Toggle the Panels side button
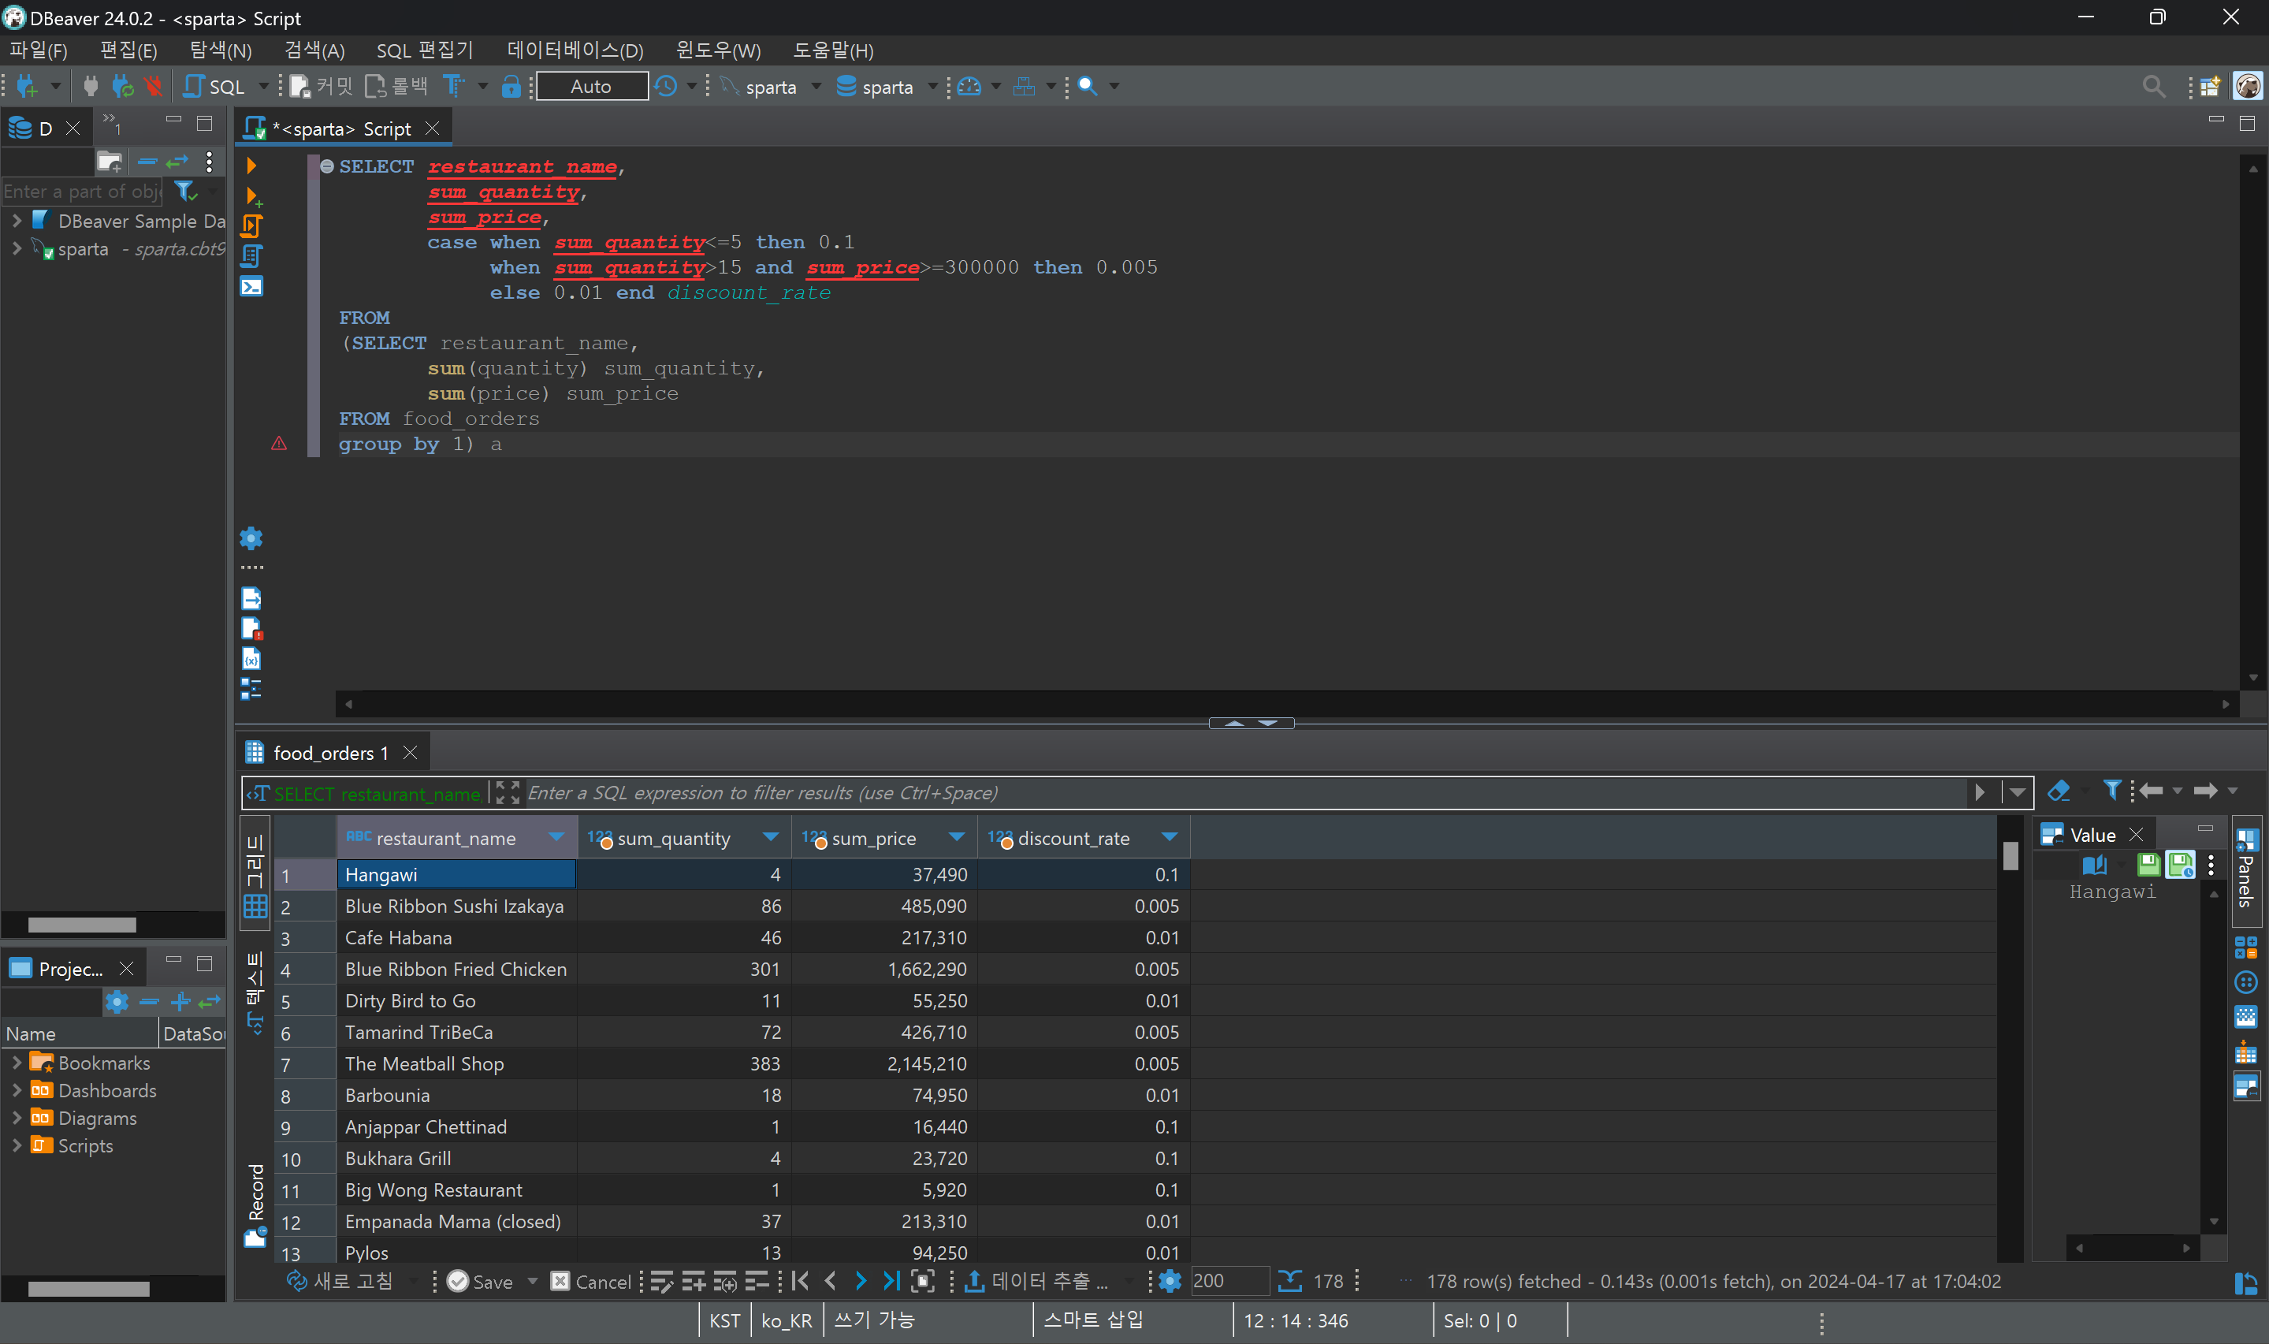Image resolution: width=2269 pixels, height=1344 pixels. point(2245,869)
